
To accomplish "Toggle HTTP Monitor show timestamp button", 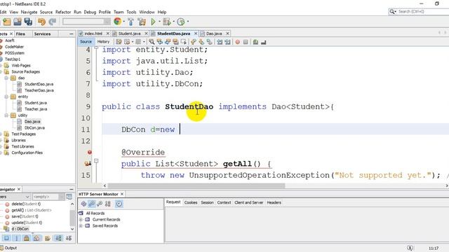I will [119, 204].
